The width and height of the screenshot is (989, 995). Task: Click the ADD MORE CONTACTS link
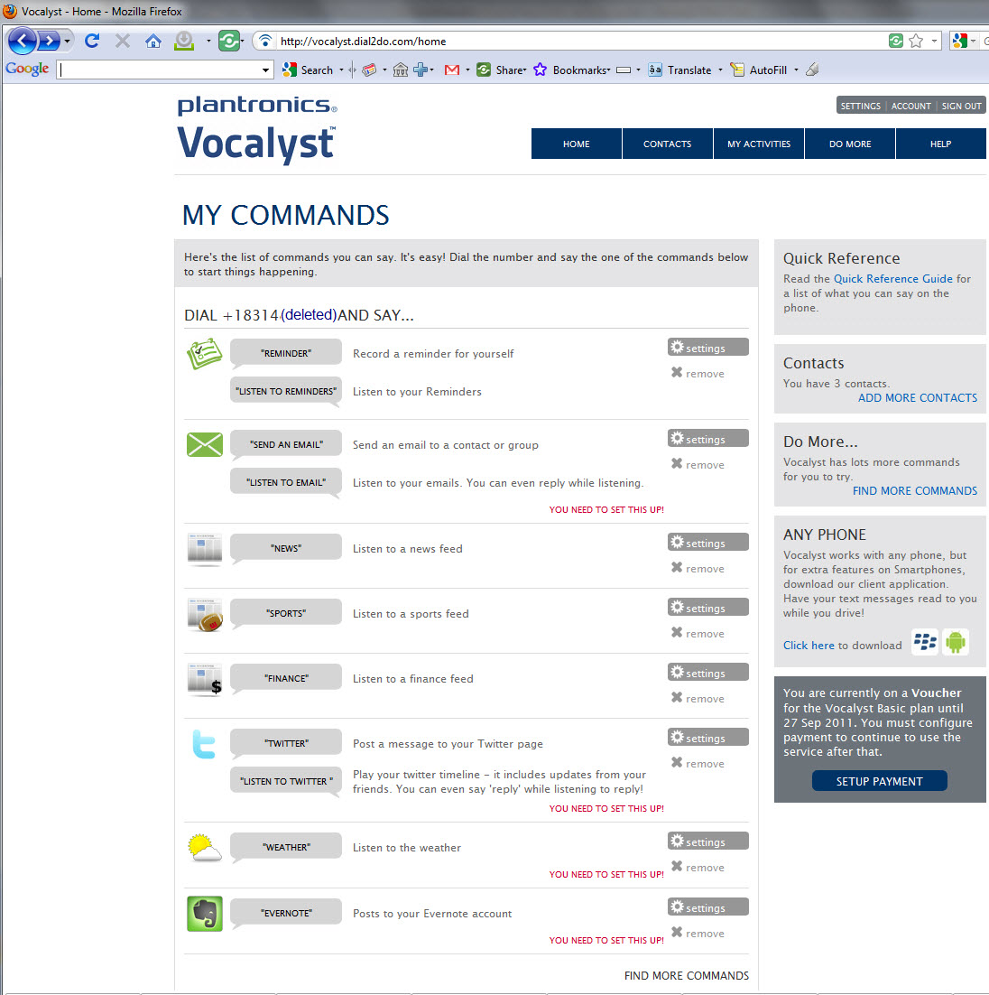917,397
